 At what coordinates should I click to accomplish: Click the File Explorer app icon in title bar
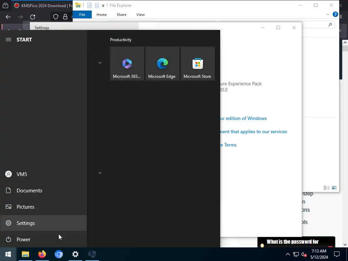[x=78, y=5]
